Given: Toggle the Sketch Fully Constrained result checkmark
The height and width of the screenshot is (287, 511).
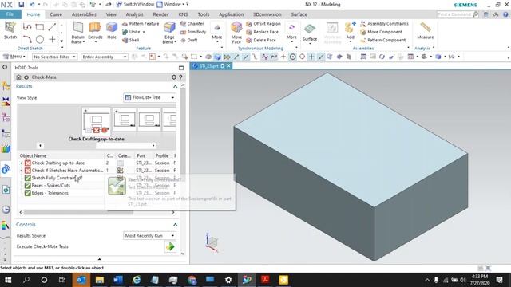Looking at the screenshot, I should [28, 178].
